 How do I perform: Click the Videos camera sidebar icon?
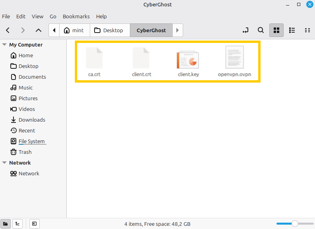14,109
